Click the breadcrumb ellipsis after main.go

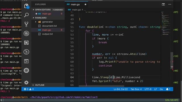tap(85, 10)
